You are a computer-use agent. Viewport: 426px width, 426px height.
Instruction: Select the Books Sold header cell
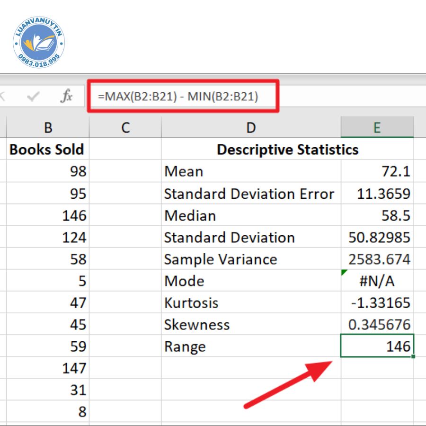47,150
